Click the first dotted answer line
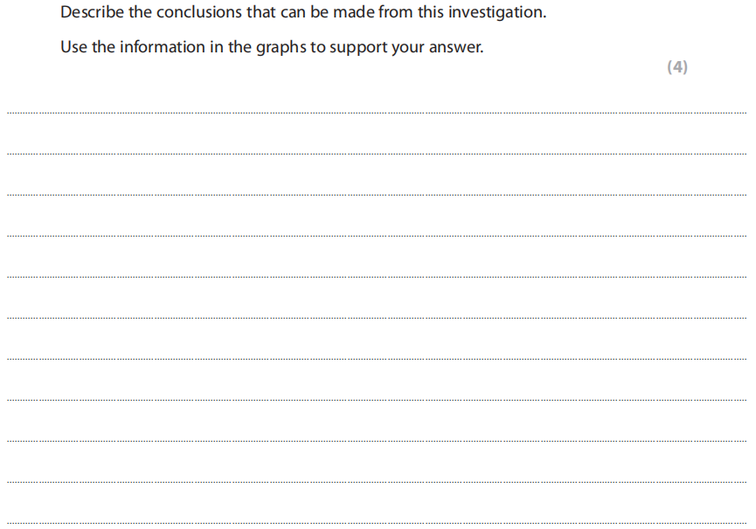The width and height of the screenshot is (756, 529). 376,113
